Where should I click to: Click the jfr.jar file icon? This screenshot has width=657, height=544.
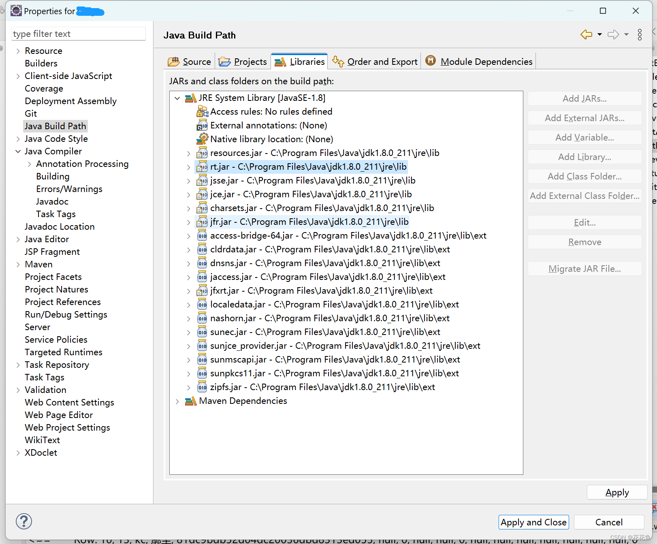coord(202,222)
